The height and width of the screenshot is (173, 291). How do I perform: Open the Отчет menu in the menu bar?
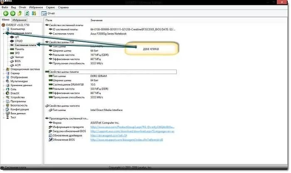[22, 7]
